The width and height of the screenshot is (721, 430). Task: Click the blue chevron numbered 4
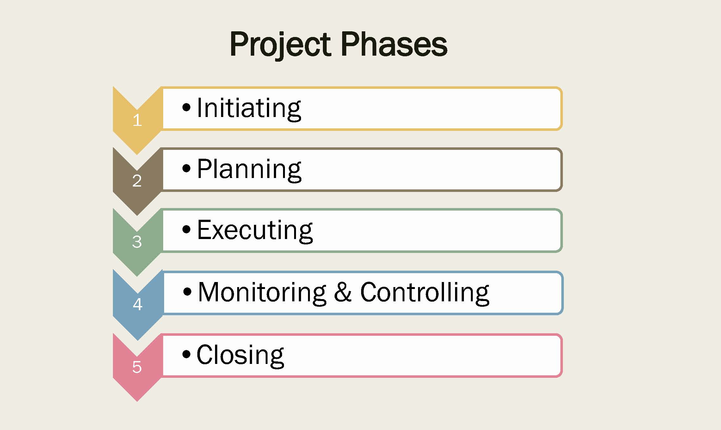(138, 305)
